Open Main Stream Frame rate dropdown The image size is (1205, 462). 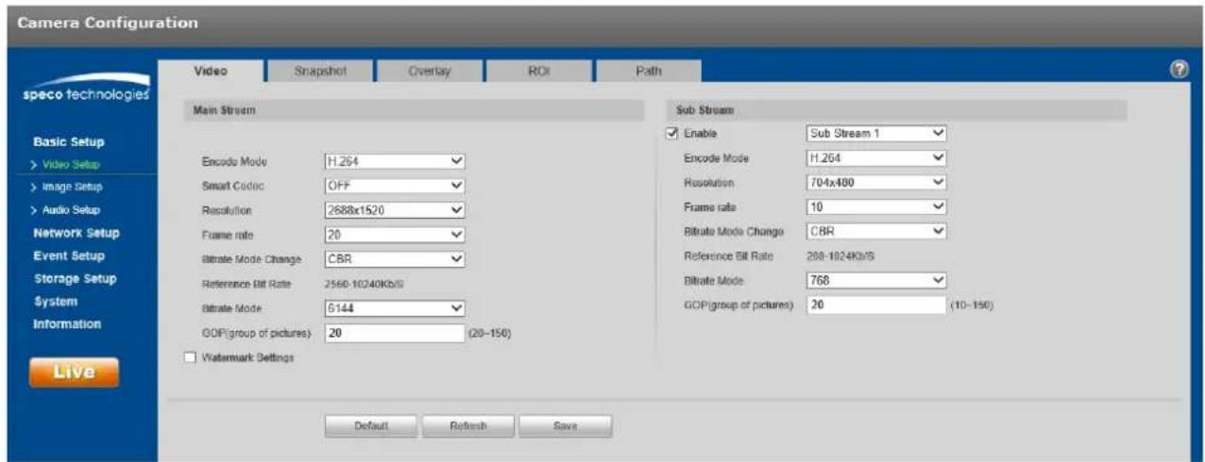point(396,235)
